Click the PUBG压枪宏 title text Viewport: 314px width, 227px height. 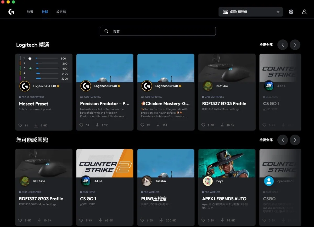click(154, 199)
